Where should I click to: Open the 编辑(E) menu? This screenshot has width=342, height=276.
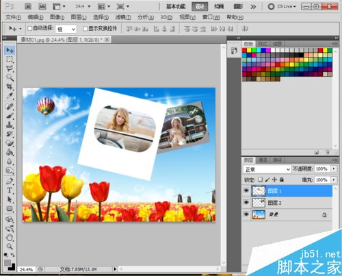[x=36, y=17]
